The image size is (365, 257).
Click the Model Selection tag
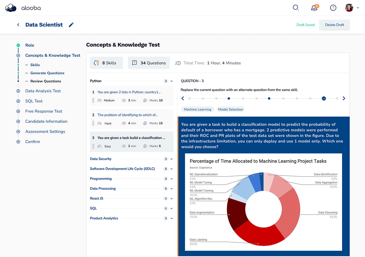pyautogui.click(x=231, y=109)
